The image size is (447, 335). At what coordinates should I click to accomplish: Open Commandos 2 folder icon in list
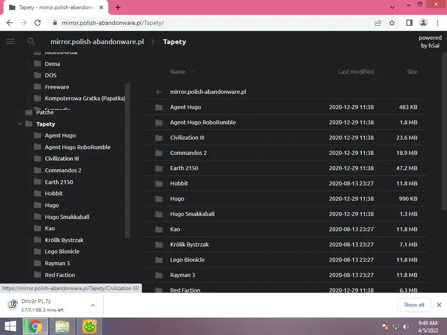click(x=159, y=153)
